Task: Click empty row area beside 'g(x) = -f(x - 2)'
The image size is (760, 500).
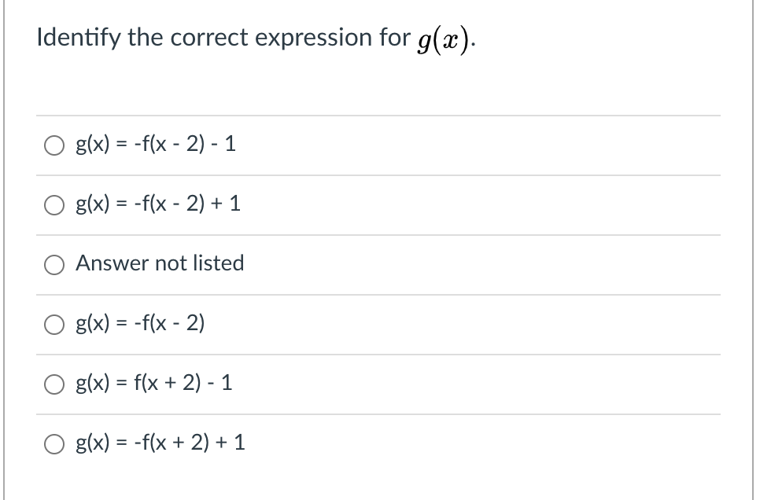Action: click(463, 325)
